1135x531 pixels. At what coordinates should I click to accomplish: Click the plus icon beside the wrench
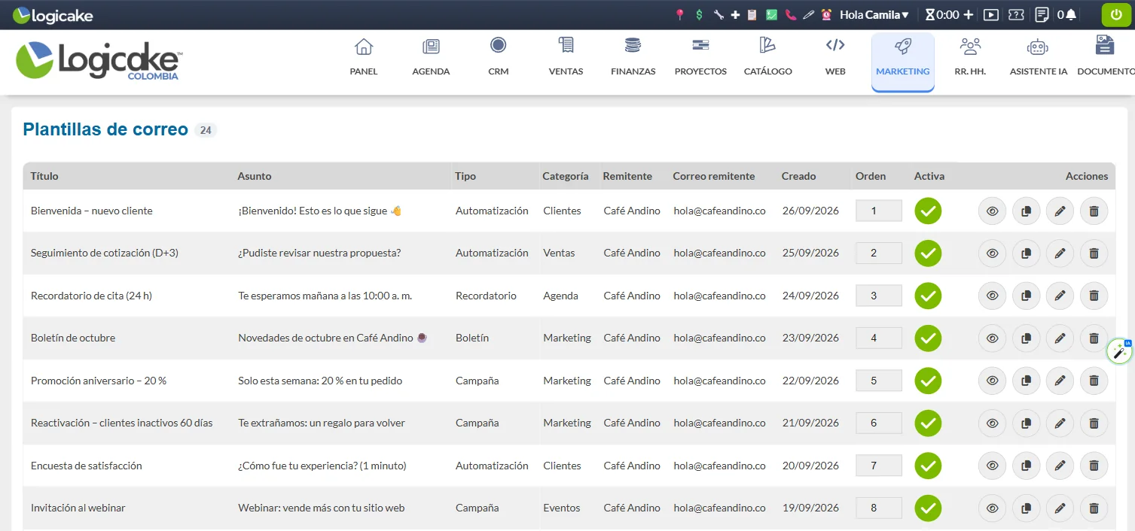pyautogui.click(x=735, y=14)
